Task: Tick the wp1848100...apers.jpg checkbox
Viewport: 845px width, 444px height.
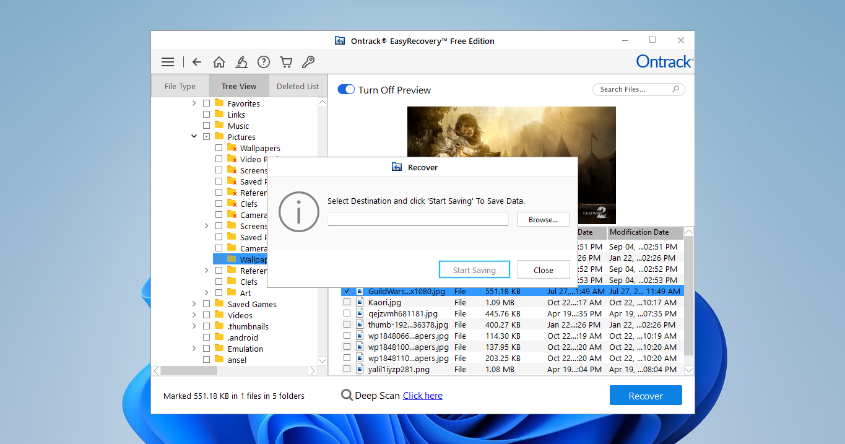Action: [x=347, y=347]
